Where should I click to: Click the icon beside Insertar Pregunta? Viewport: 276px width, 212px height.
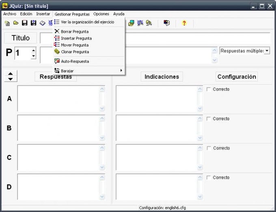tap(57, 38)
